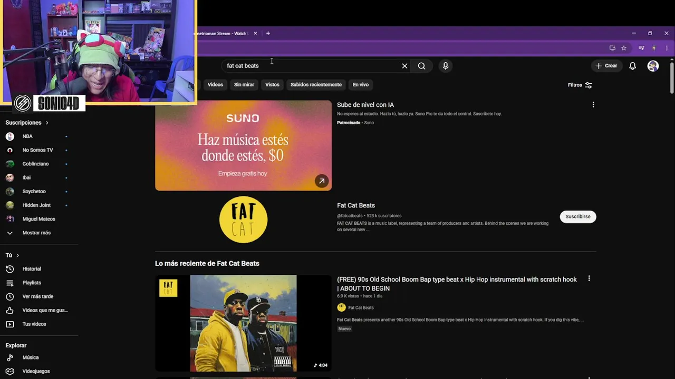This screenshot has width=675, height=379.
Task: Select the Vistos filter chip
Action: point(272,85)
